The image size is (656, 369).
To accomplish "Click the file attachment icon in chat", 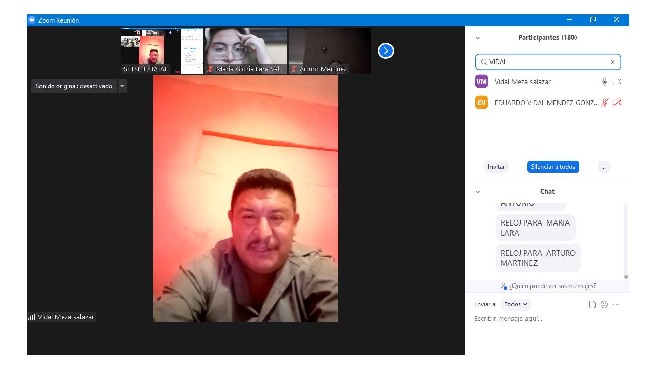I will pyautogui.click(x=592, y=304).
